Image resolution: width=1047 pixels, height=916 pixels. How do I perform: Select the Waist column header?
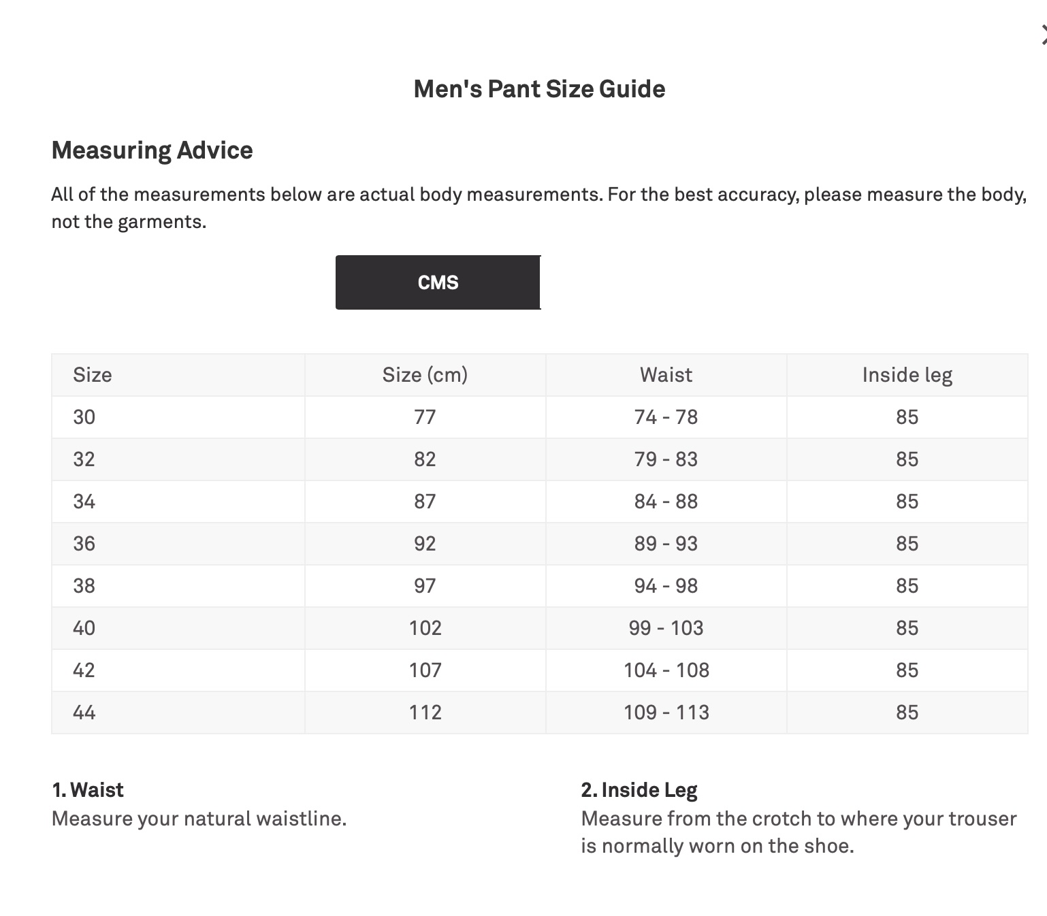click(x=666, y=375)
